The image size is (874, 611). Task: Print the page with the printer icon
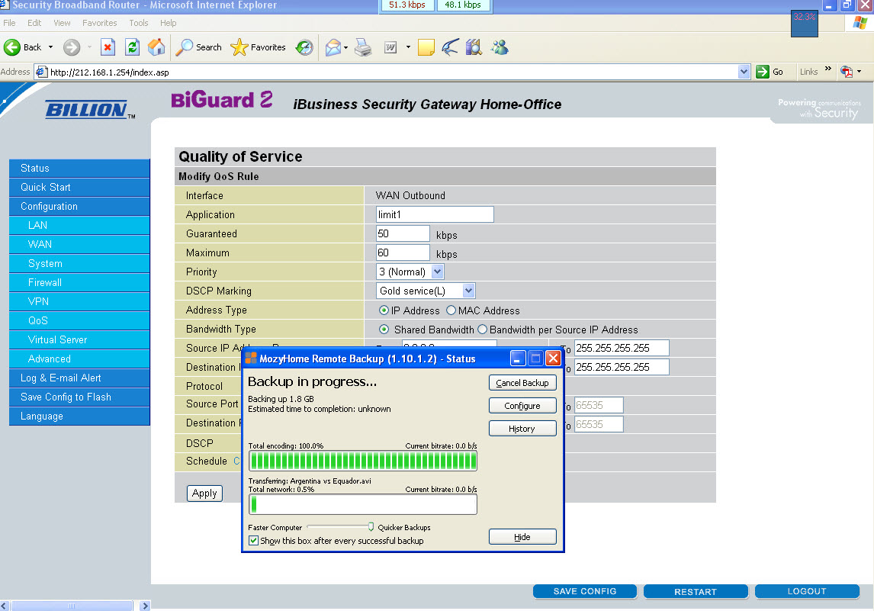tap(364, 47)
